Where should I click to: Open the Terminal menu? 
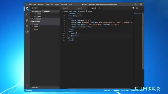pyautogui.click(x=64, y=4)
